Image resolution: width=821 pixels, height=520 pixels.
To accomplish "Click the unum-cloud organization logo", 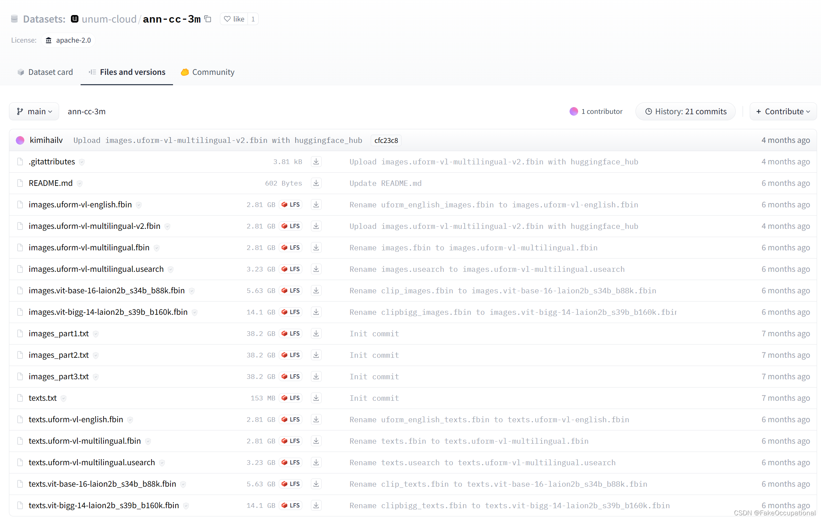I will 75,19.
